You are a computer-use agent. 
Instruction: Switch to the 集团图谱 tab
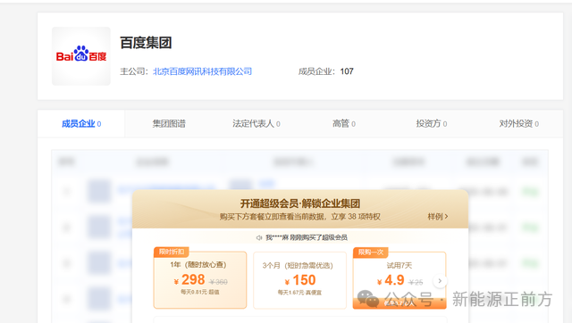(169, 124)
